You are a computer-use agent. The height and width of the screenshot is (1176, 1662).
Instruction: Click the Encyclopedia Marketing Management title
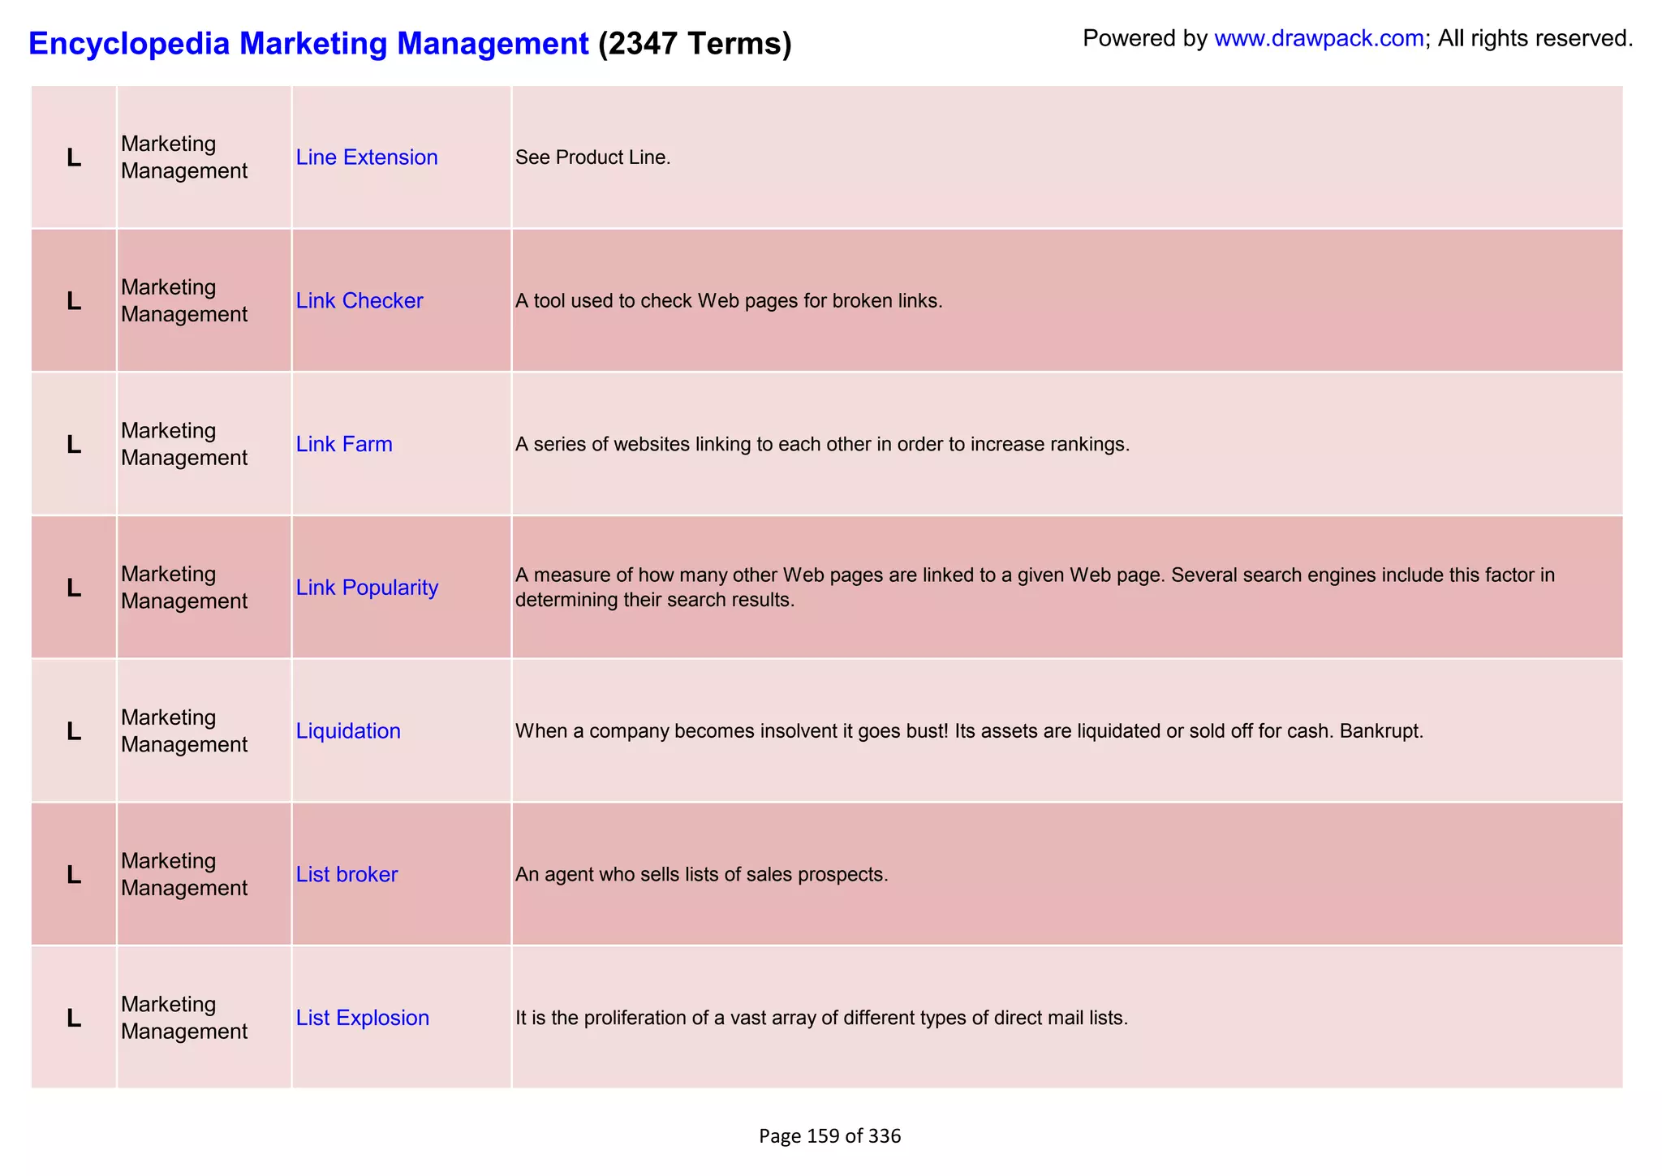308,43
